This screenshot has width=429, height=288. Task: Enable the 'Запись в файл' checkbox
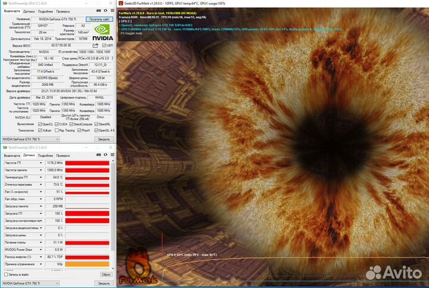[x=5, y=274]
